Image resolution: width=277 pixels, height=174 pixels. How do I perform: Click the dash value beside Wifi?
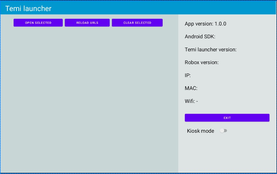click(197, 101)
